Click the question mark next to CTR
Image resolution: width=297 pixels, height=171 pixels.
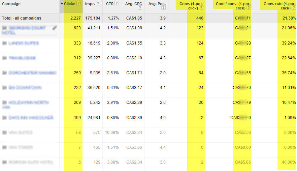(x=117, y=3)
